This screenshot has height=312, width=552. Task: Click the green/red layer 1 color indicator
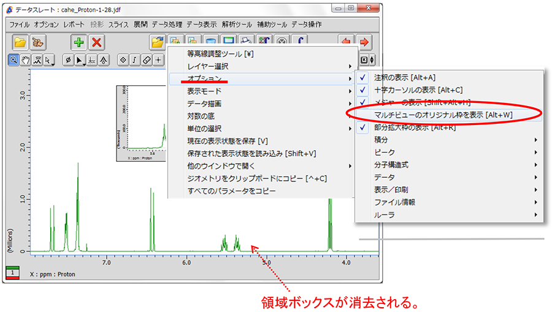(13, 273)
